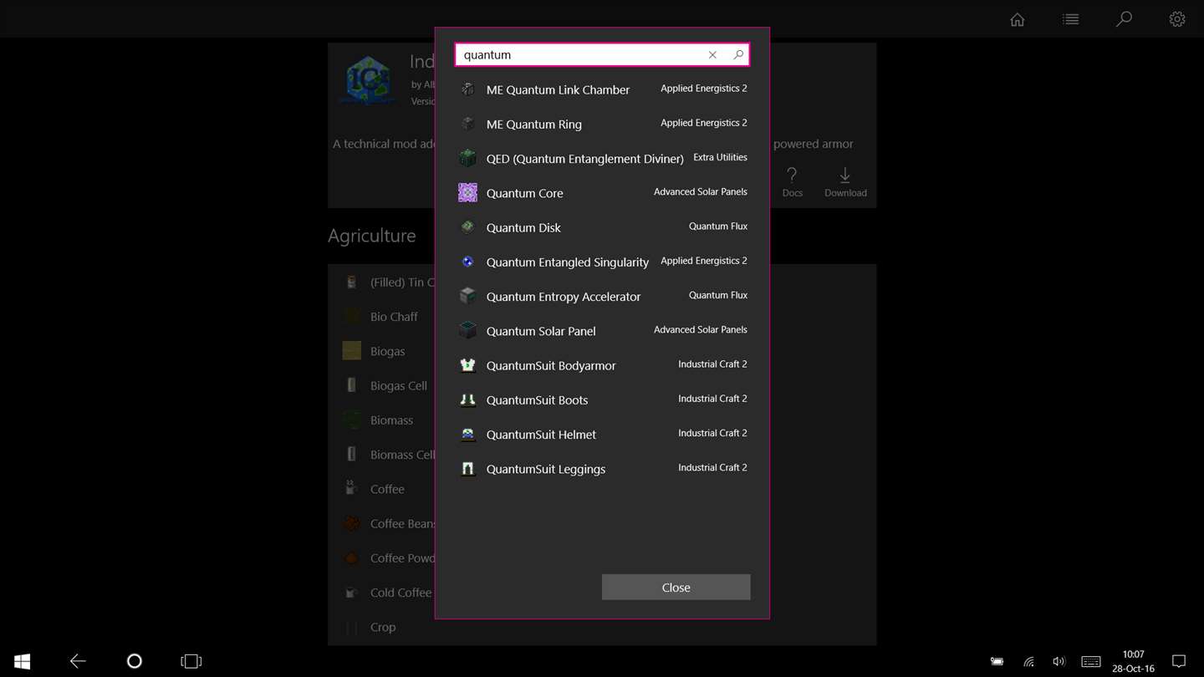Click the Download button behind dialog

point(845,181)
